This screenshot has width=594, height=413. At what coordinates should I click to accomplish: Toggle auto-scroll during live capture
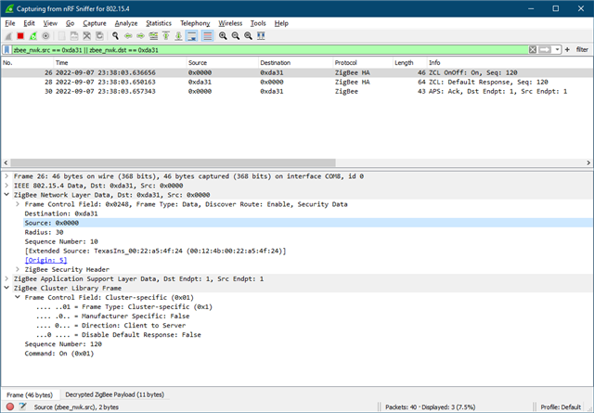click(x=192, y=36)
